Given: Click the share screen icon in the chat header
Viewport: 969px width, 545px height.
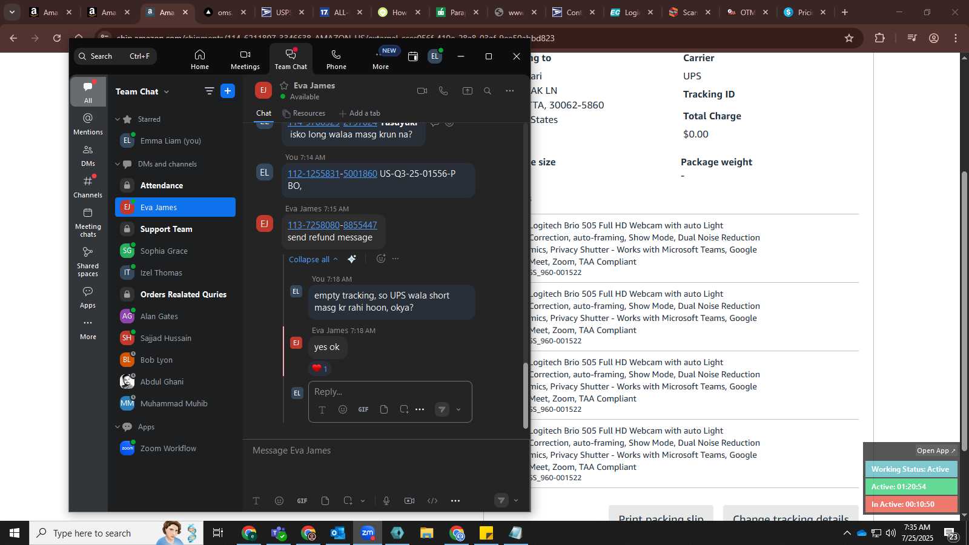Looking at the screenshot, I should [x=467, y=91].
